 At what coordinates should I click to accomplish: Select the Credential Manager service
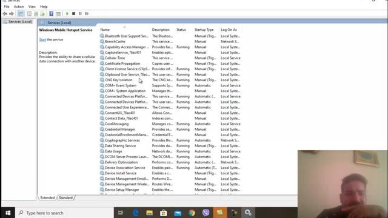[x=170, y=129]
